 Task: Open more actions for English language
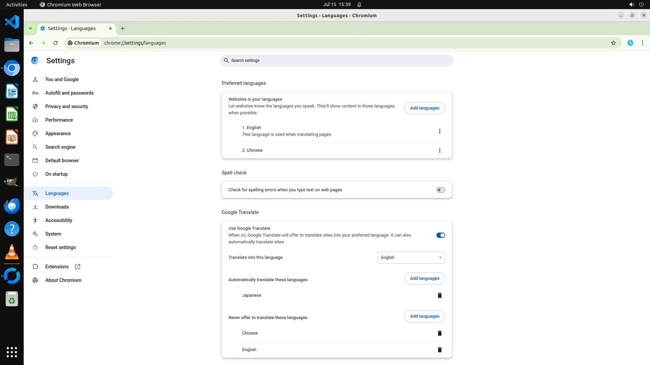(x=439, y=131)
